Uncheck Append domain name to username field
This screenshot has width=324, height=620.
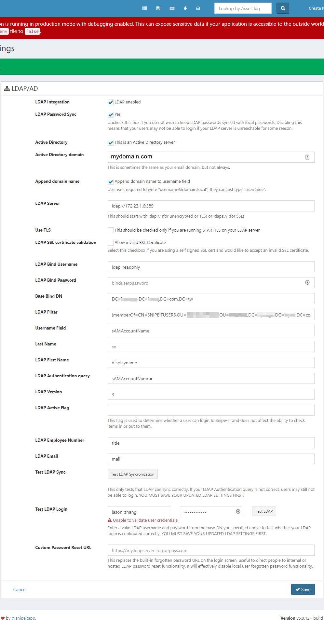[x=111, y=181]
